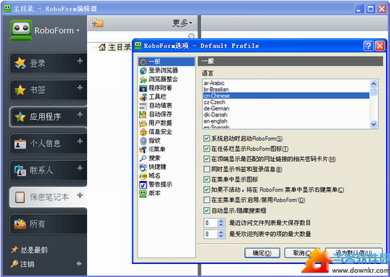Collapse sidebar with the left arrow
The image size is (390, 277).
point(79,263)
